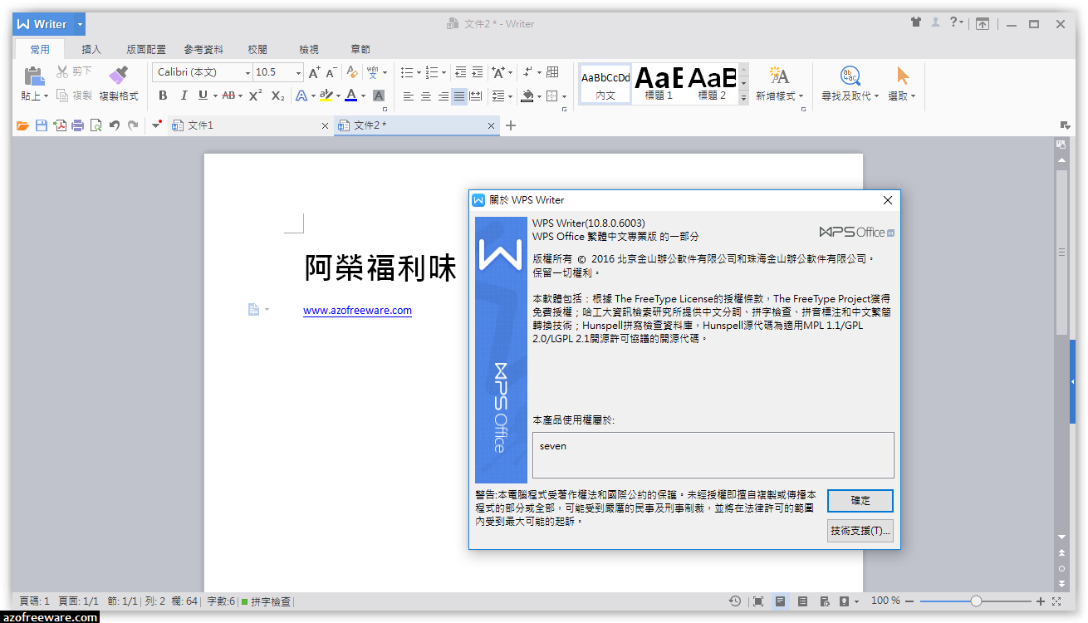Export the document to PDF
Image resolution: width=1088 pixels, height=623 pixels.
(60, 125)
